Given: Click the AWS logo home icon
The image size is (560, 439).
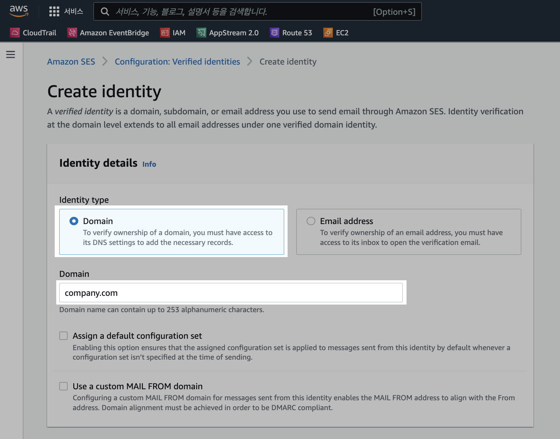Looking at the screenshot, I should 19,11.
